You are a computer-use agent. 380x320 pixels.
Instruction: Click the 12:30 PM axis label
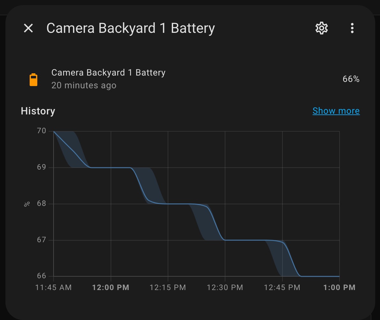pos(224,287)
